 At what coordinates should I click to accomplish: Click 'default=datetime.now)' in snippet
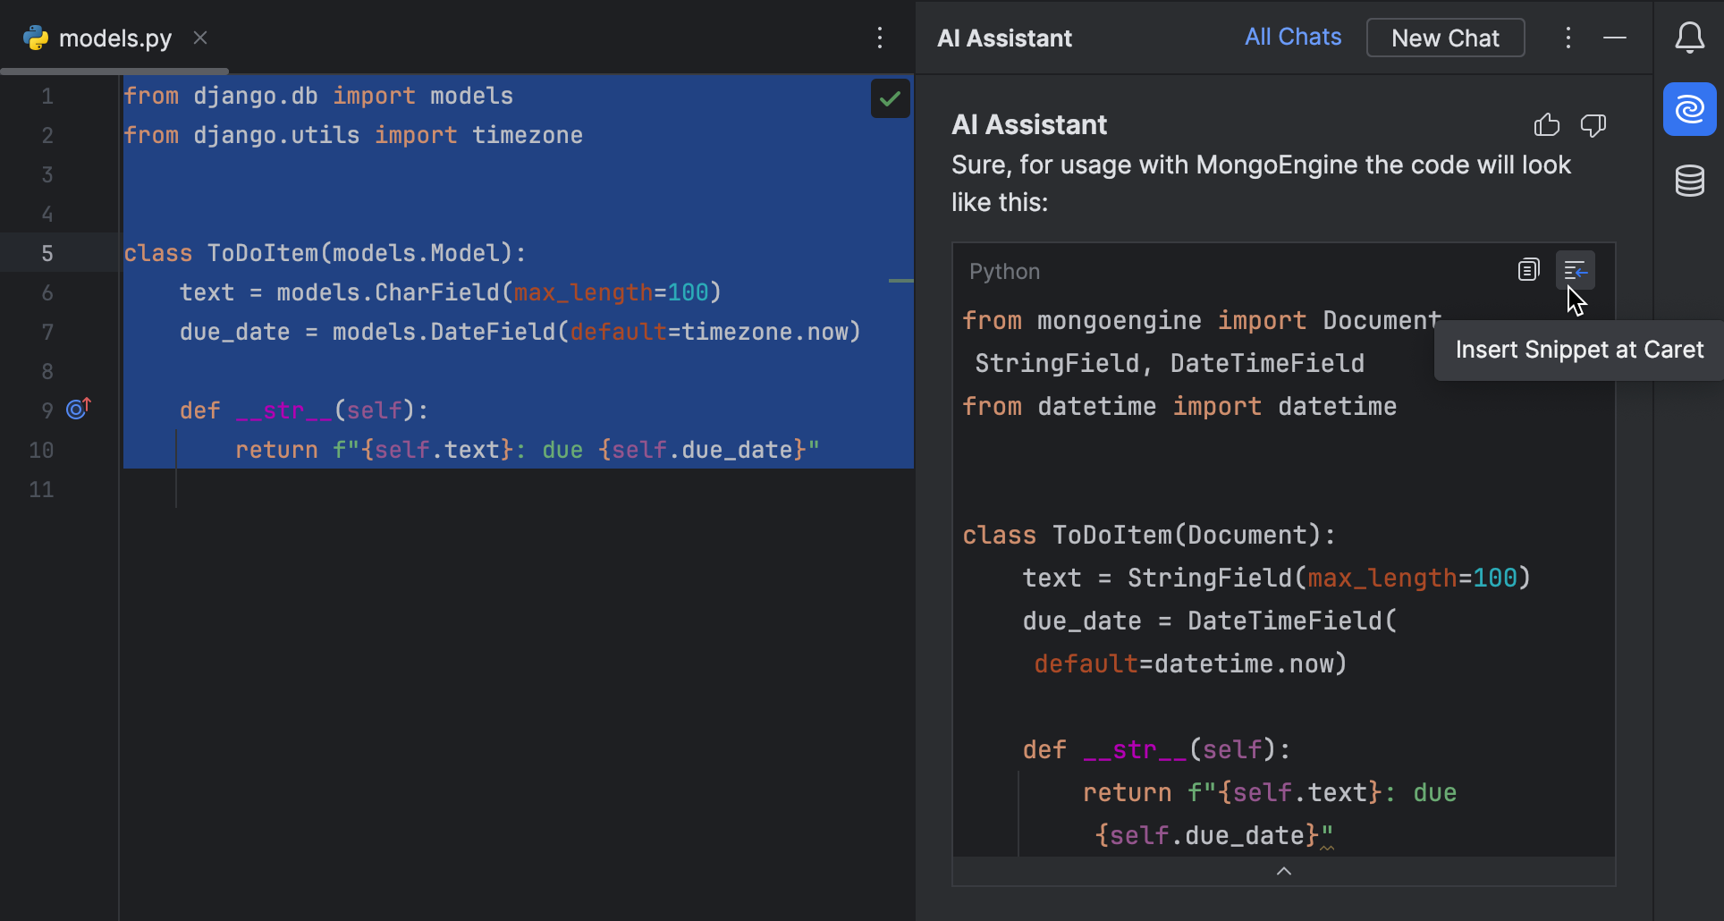coord(1190,663)
